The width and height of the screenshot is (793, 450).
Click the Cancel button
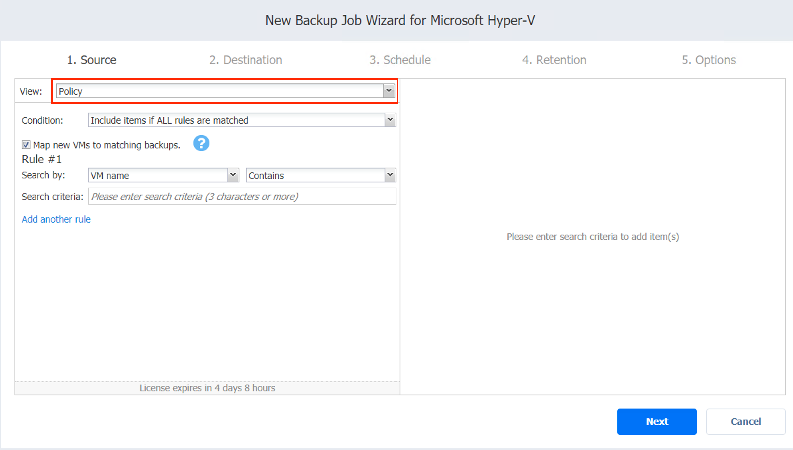[x=746, y=421]
